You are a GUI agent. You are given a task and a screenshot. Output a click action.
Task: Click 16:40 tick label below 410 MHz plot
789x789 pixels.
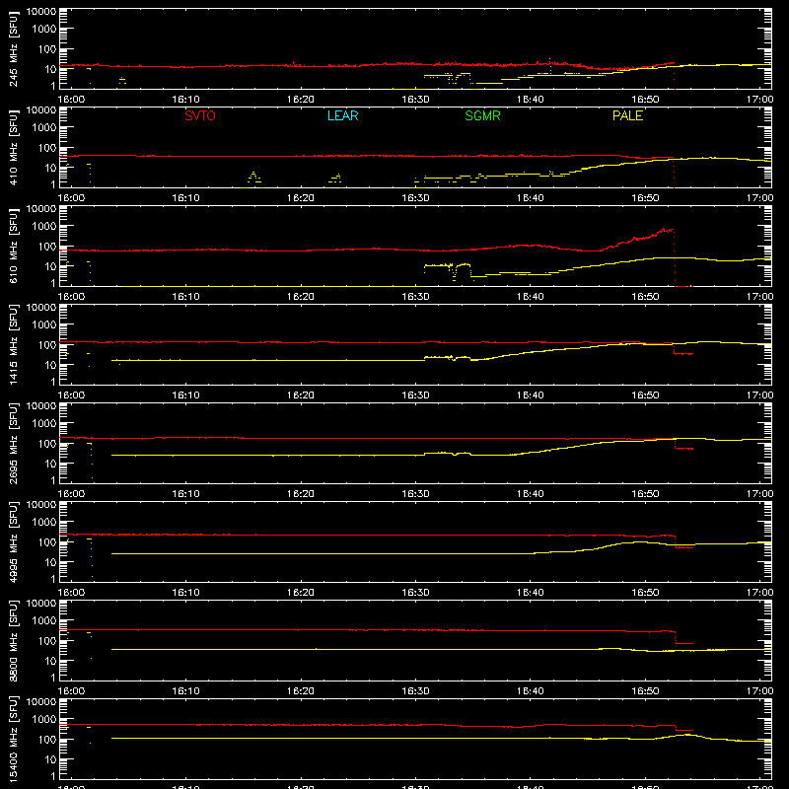pos(531,198)
